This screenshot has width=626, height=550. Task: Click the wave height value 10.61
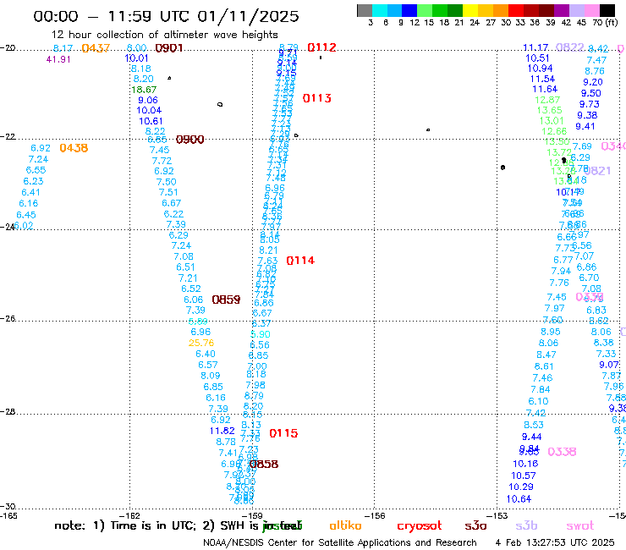tap(151, 122)
